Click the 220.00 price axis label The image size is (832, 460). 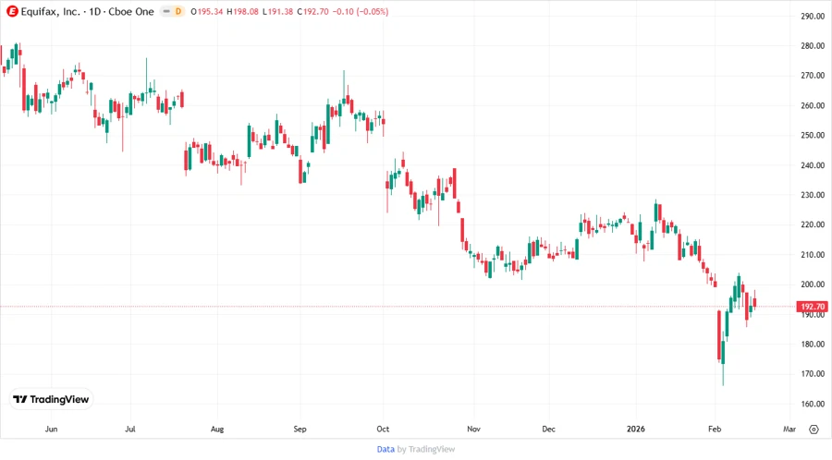coord(813,224)
